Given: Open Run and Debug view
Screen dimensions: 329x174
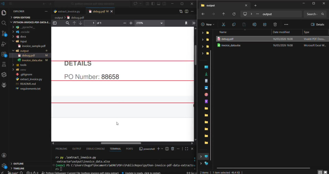Looking at the screenshot, I should (x=4, y=44).
